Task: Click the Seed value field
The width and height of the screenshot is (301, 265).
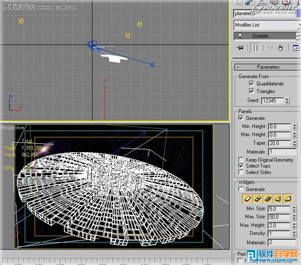Action: (273, 101)
